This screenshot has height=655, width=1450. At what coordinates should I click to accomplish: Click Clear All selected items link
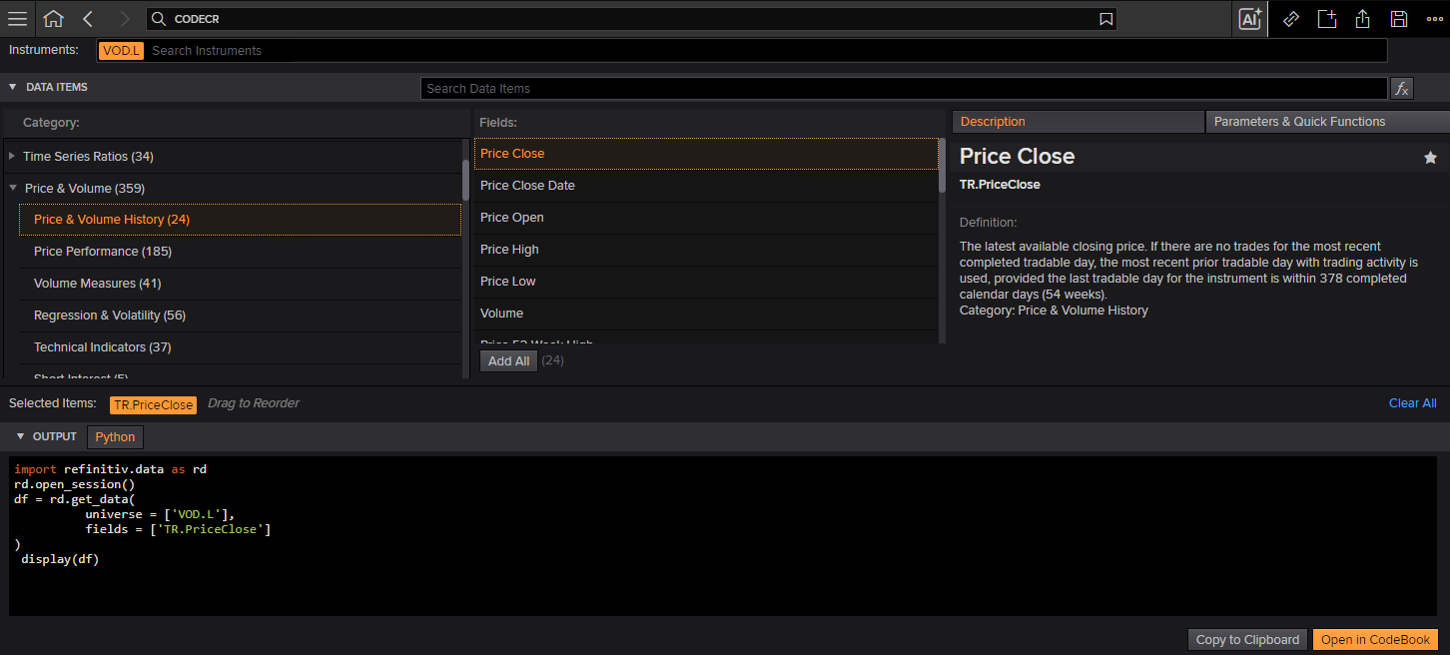(1412, 403)
